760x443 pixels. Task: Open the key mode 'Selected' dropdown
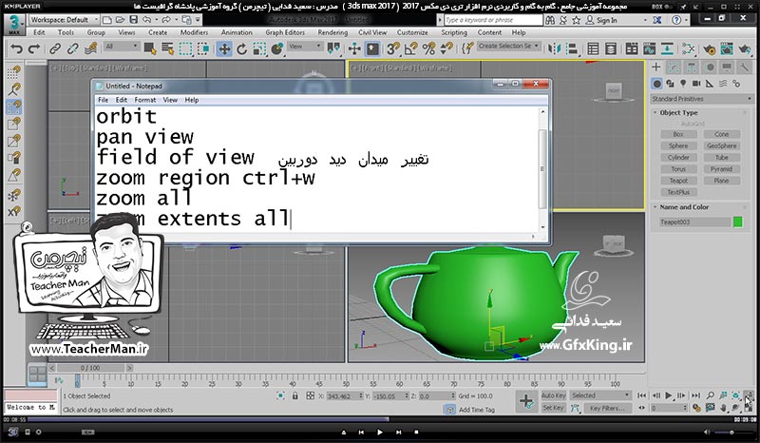point(600,395)
